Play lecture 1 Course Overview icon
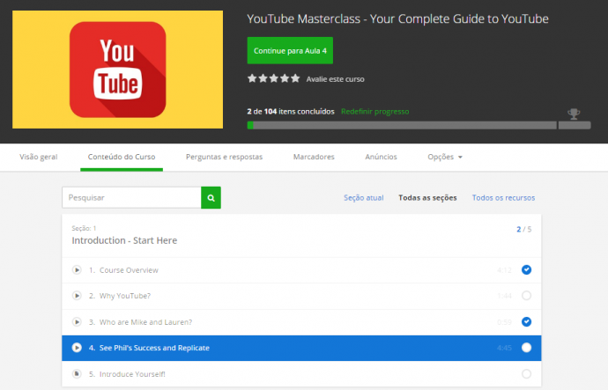Viewport: 608px width, 390px height. pyautogui.click(x=77, y=270)
